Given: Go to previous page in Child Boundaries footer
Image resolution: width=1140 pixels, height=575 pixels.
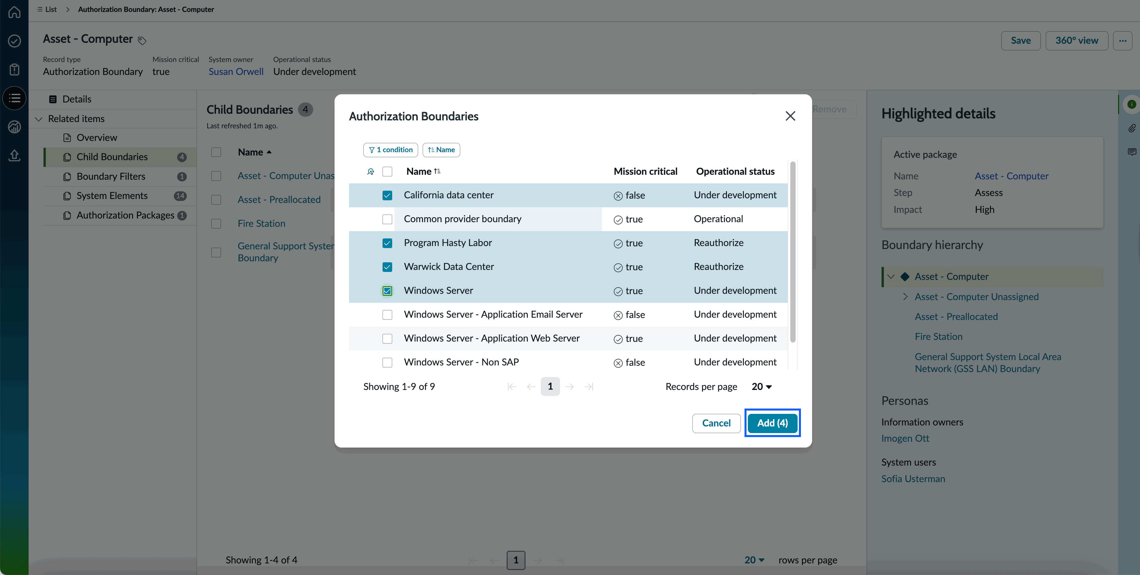Looking at the screenshot, I should (494, 560).
